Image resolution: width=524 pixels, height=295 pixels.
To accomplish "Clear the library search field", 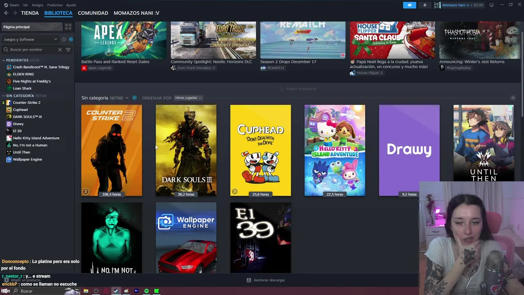I will coord(60,50).
